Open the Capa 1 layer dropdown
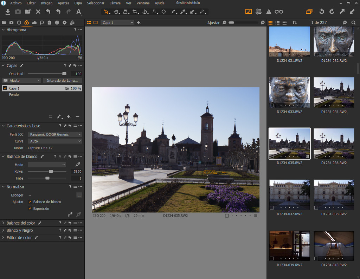Screen dimensions: 360x279 (x=117, y=22)
